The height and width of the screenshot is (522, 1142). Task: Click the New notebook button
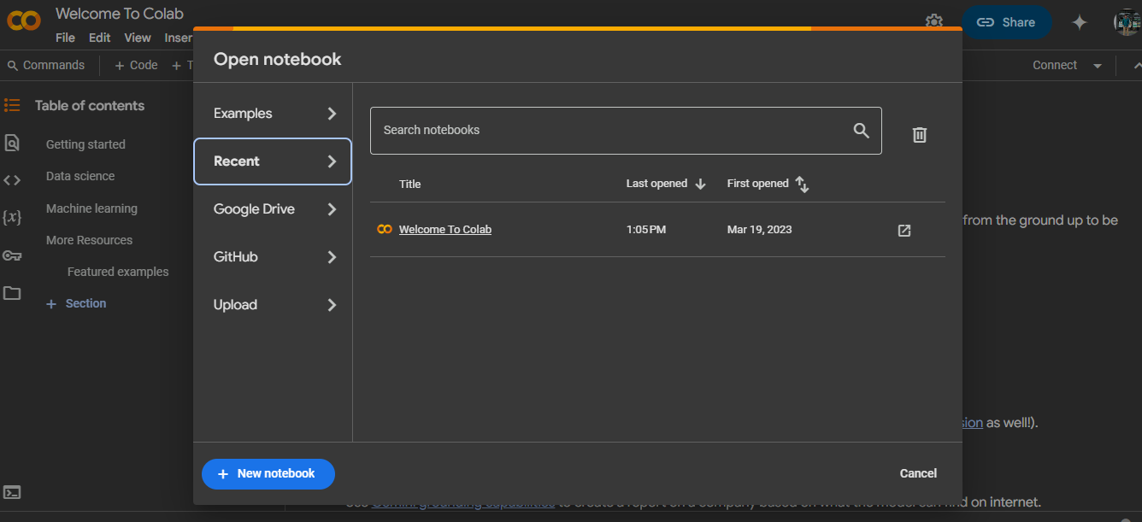click(268, 473)
